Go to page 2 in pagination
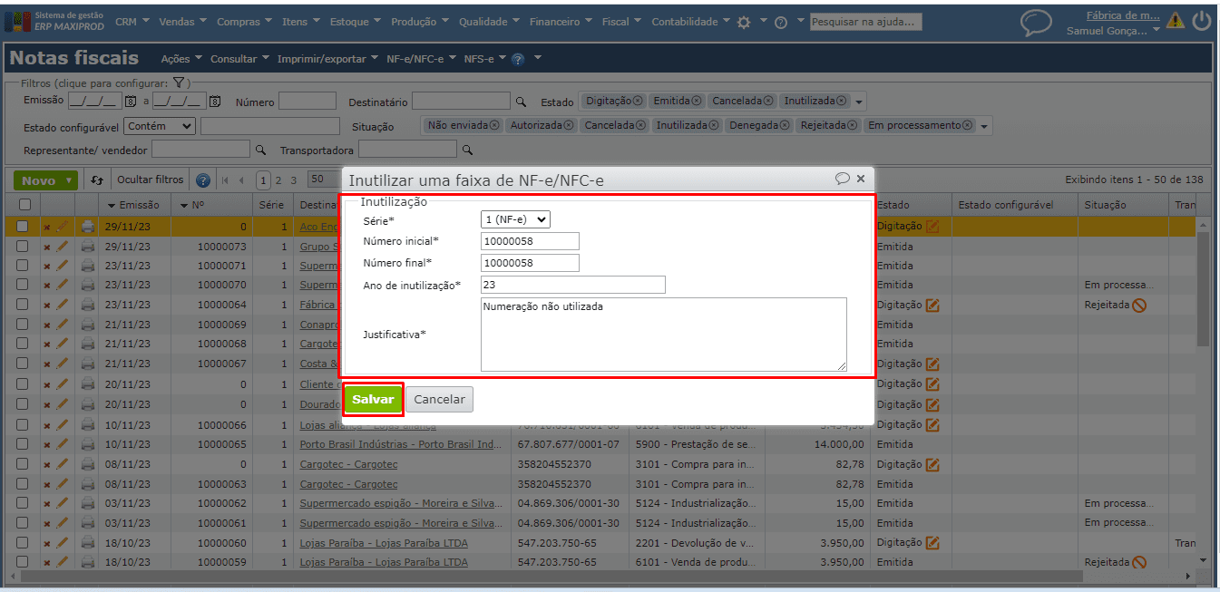The height and width of the screenshot is (592, 1220). click(x=278, y=180)
